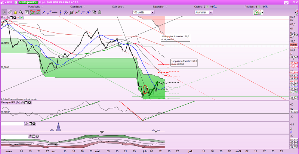Open wrench settings of the bottom banded indicator panel

(30, 136)
